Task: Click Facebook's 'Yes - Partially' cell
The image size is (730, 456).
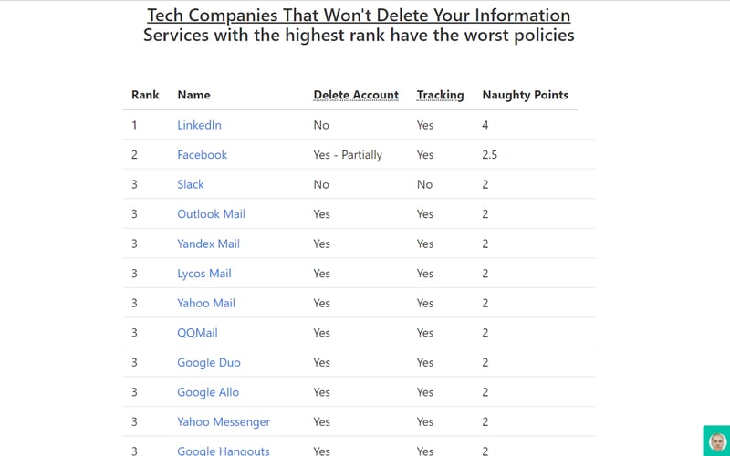Action: click(348, 155)
